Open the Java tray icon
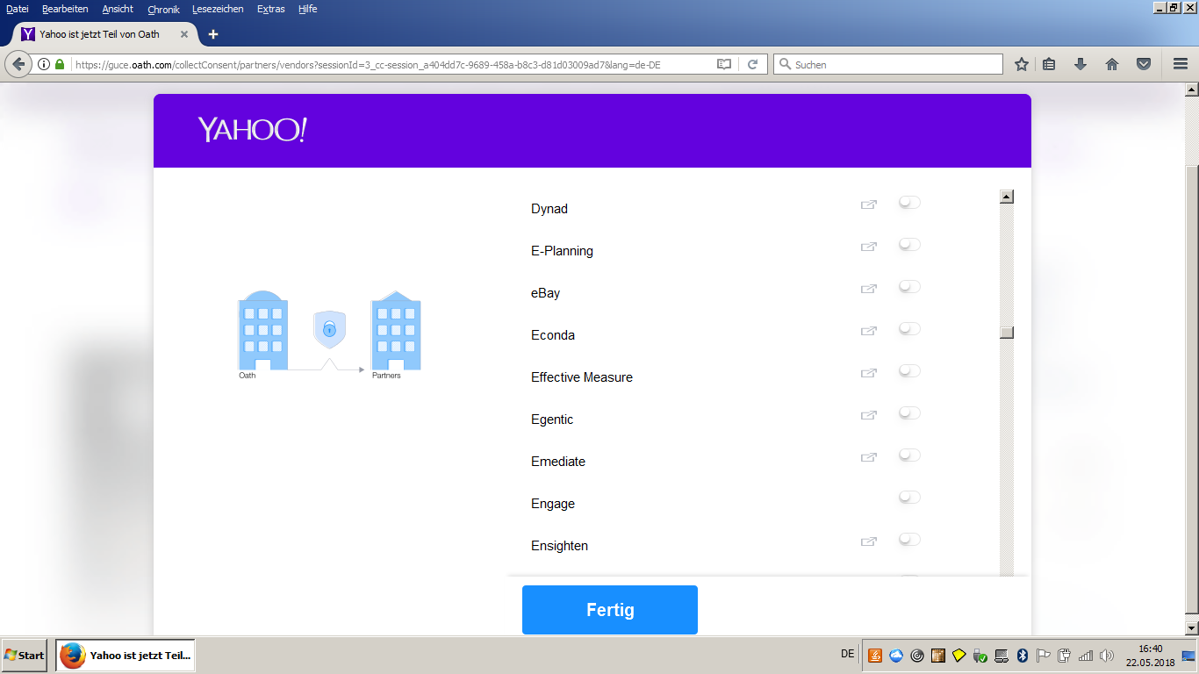The height and width of the screenshot is (674, 1199). [x=875, y=656]
